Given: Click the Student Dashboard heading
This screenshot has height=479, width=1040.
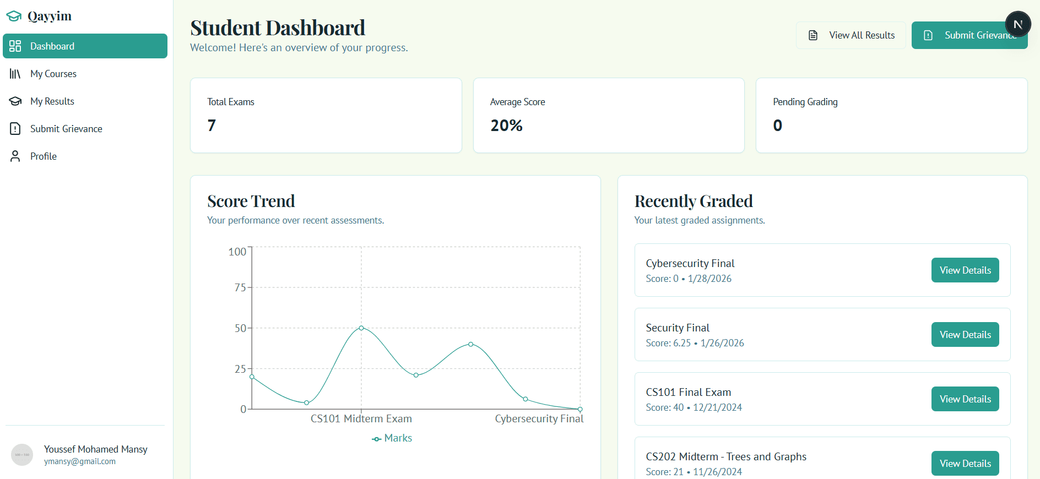Looking at the screenshot, I should [x=278, y=28].
